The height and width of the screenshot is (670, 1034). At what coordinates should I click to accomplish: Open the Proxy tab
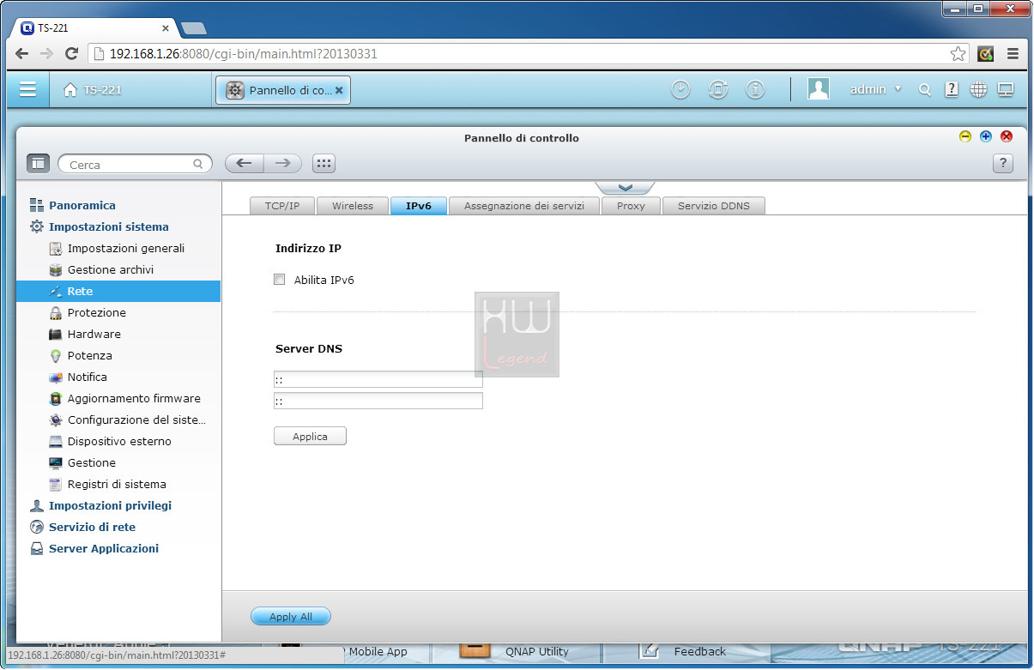coord(631,206)
